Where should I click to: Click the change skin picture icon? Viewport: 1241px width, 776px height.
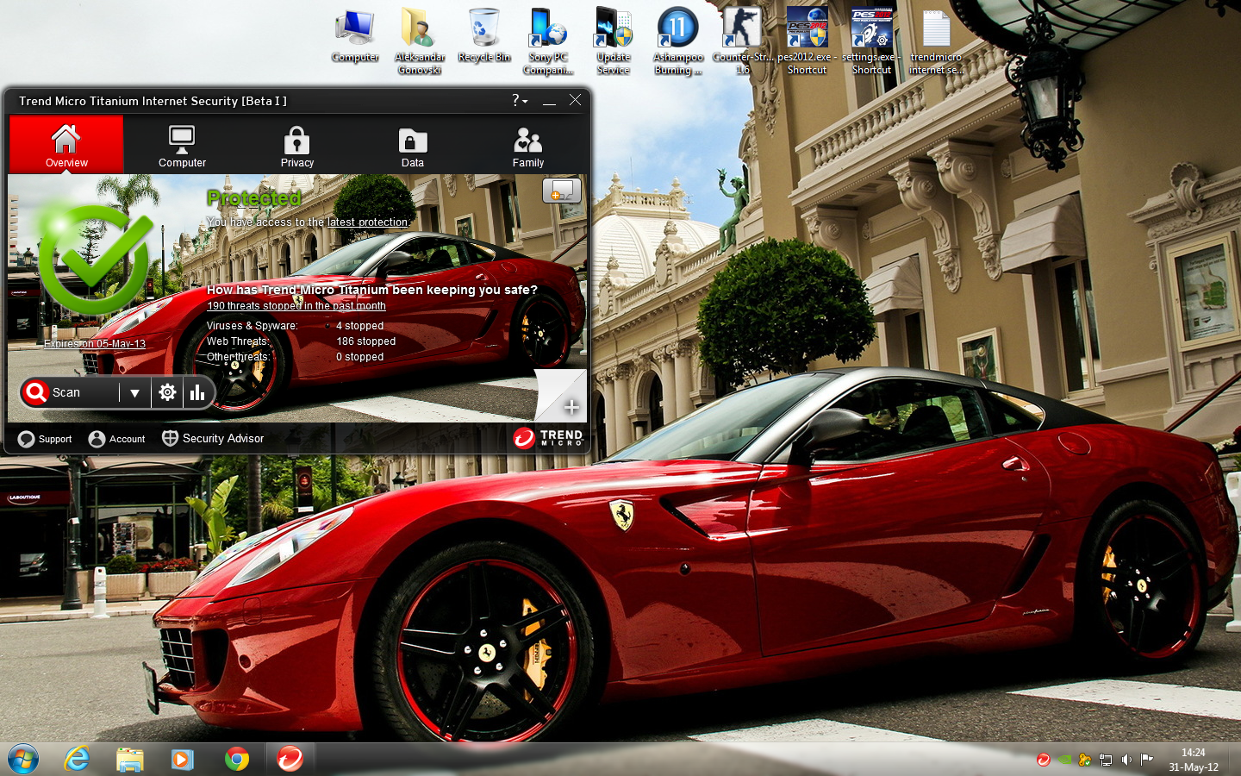562,190
